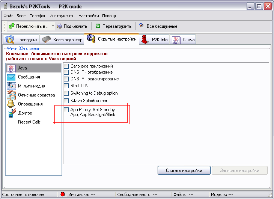274x199 pixels.
Task: Open the Инструменты menu
Action: click(62, 16)
